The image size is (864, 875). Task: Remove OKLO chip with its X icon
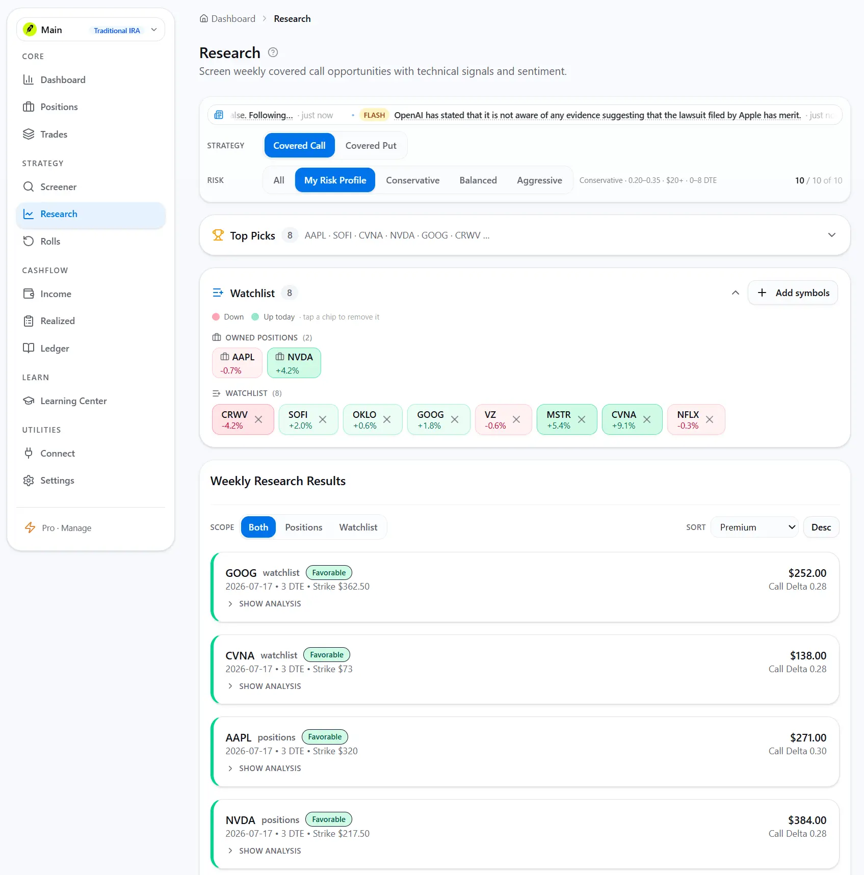pos(387,419)
